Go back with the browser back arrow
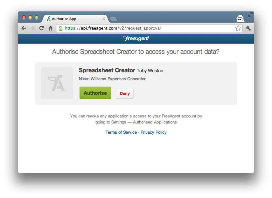Viewport: 272px width, 198px height. pos(24,28)
